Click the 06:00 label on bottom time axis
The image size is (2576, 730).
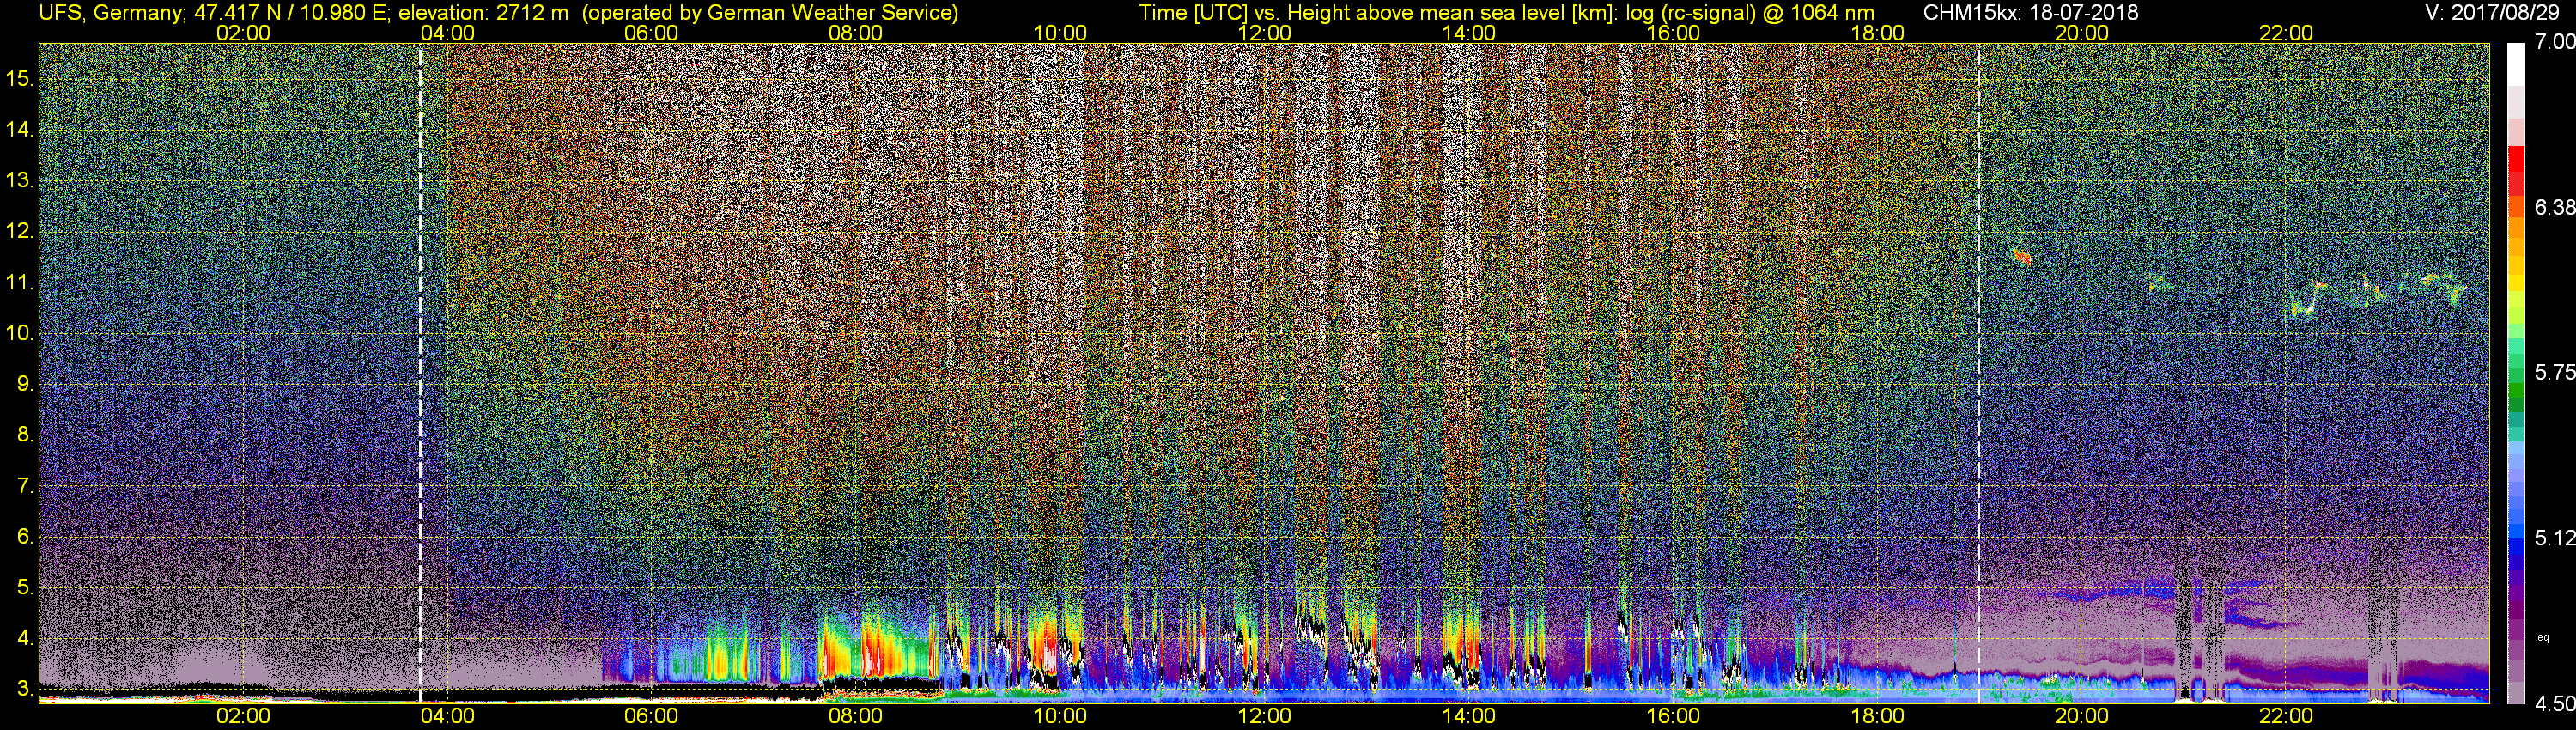pyautogui.click(x=651, y=717)
